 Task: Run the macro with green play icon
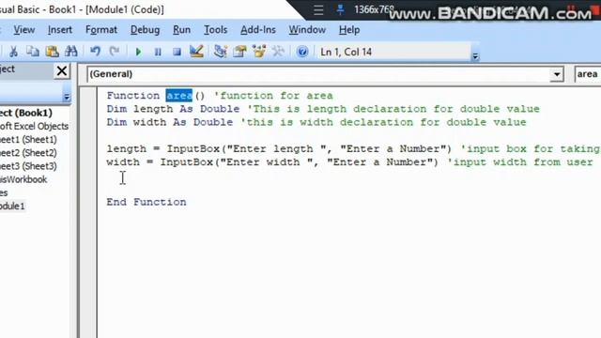tap(138, 52)
